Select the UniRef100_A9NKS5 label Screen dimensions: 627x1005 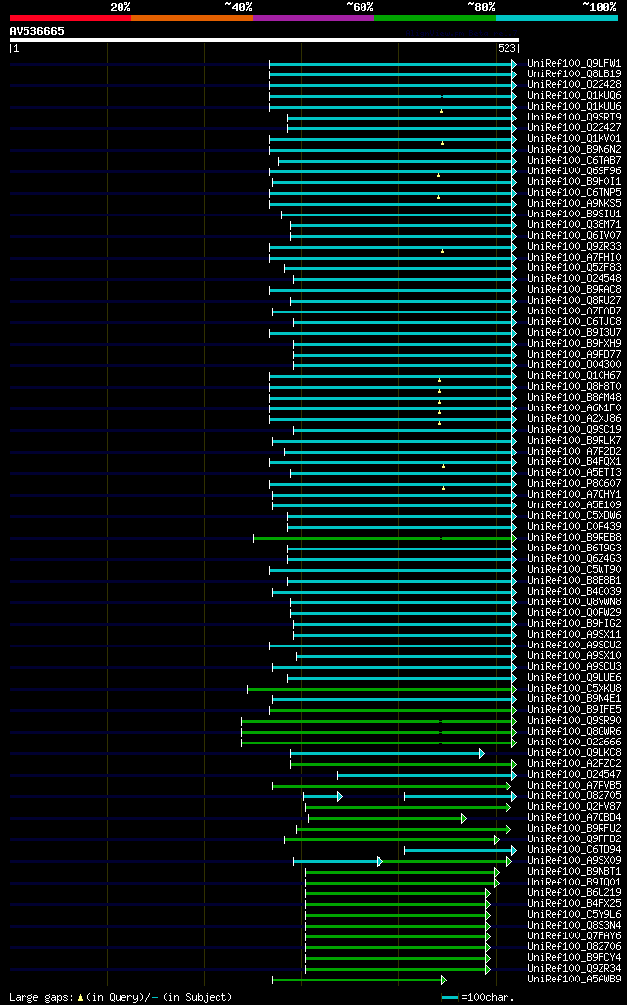tap(574, 203)
